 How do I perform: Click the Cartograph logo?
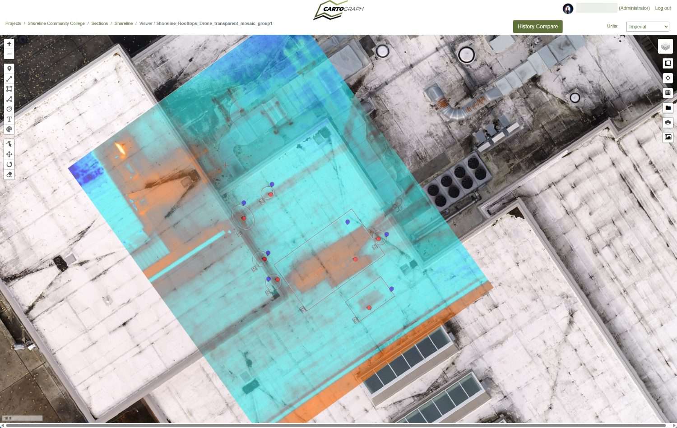tap(338, 10)
